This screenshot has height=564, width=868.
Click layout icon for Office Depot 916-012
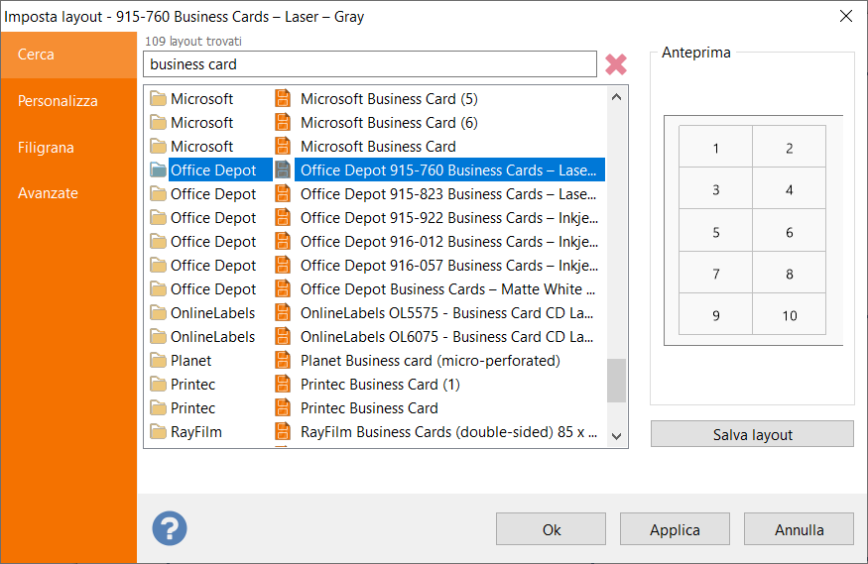(283, 241)
